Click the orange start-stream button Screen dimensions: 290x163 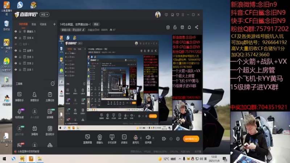[191, 139]
